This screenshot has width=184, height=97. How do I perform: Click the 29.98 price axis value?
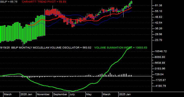[159, 34]
